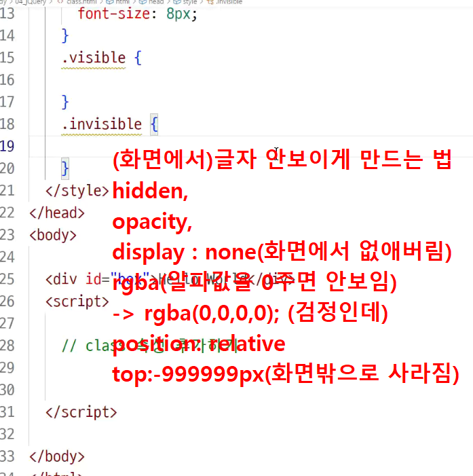Click line number 13 in the gutter
This screenshot has height=476, width=473.
(7, 14)
